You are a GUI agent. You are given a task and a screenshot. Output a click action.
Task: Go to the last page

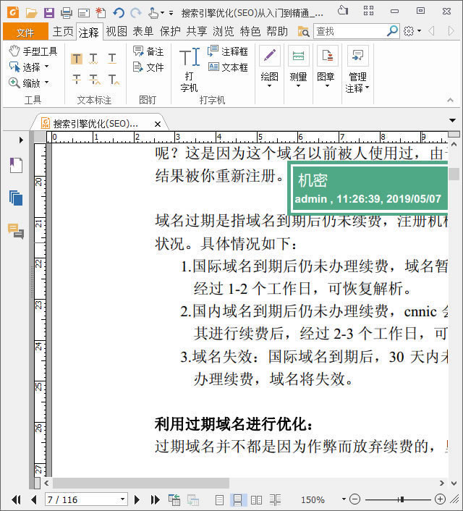coord(155,499)
